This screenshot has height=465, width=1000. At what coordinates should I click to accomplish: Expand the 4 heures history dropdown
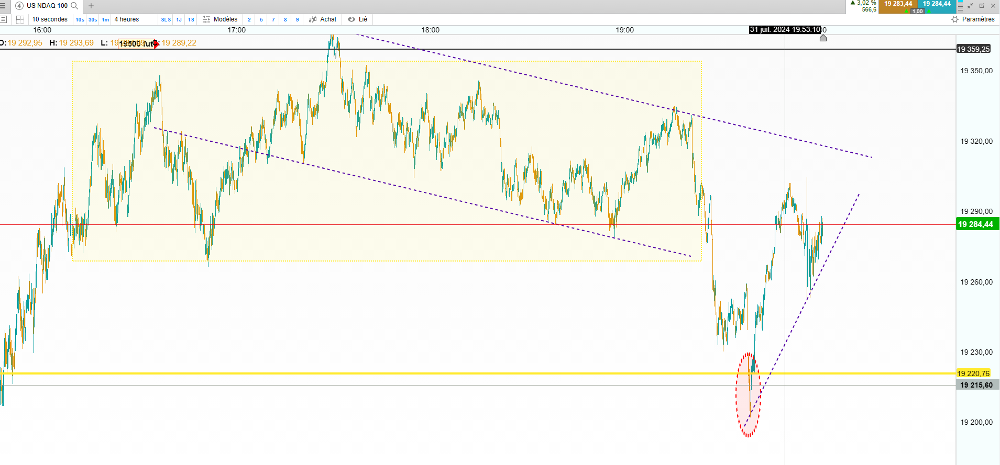127,19
